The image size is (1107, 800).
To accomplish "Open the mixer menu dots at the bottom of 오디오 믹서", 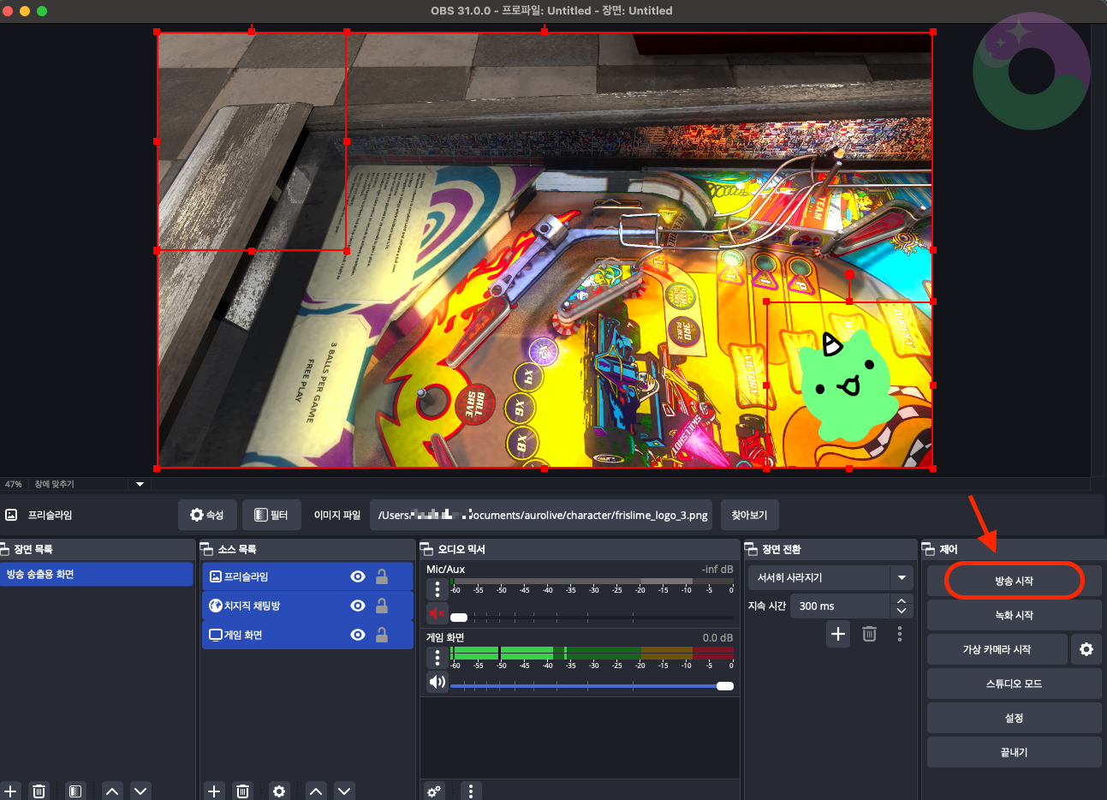I will 471,791.
